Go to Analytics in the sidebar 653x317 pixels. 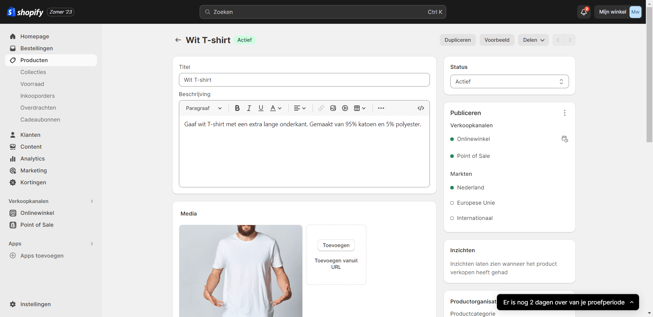[x=32, y=158]
